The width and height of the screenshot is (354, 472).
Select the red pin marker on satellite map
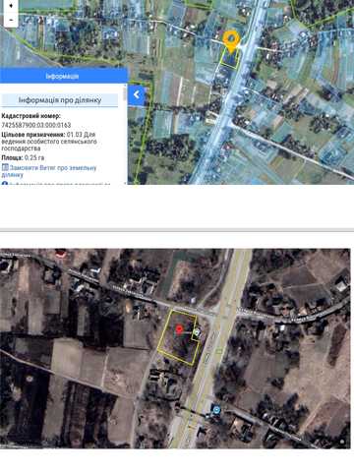click(x=179, y=329)
